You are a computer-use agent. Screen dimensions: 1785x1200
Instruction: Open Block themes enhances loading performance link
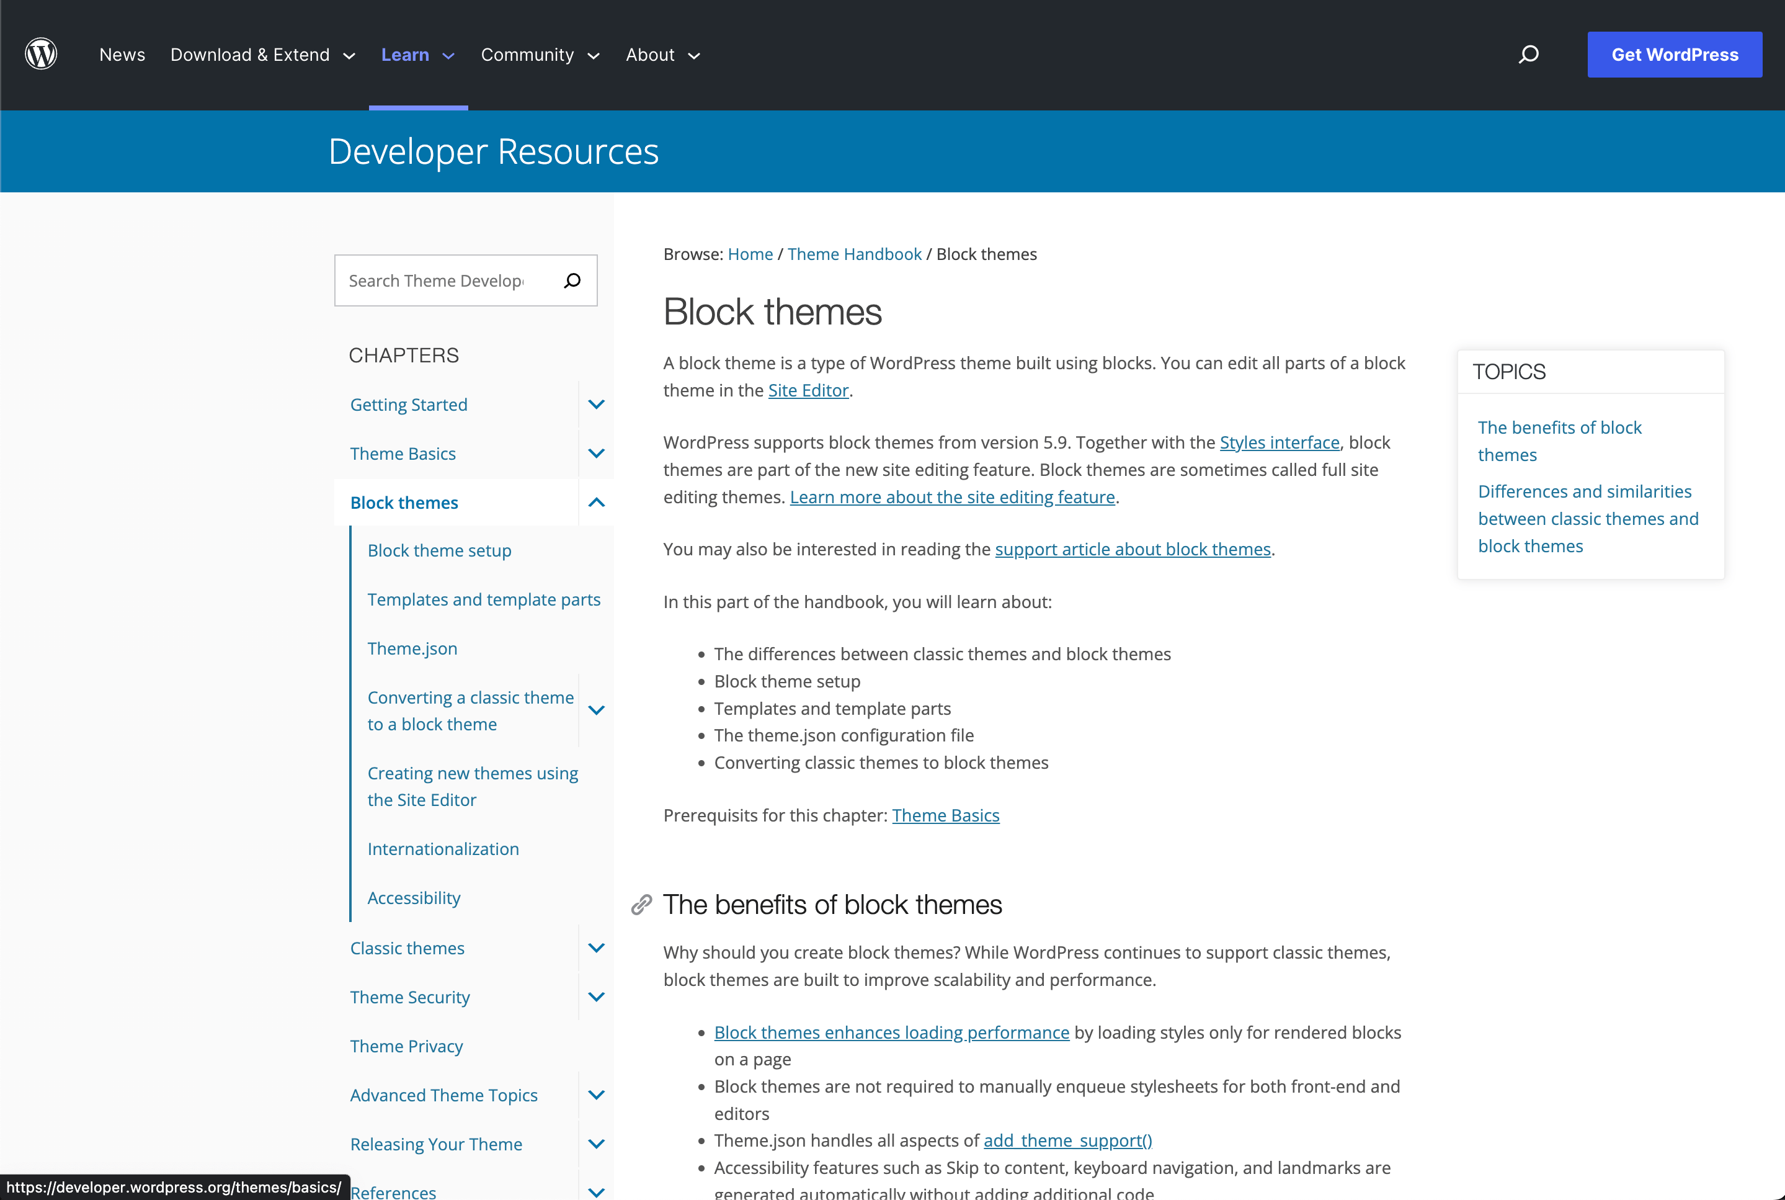892,1032
